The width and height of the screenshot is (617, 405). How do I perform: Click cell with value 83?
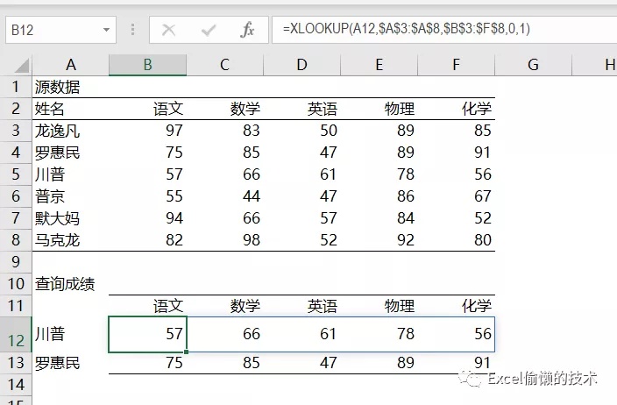point(224,131)
